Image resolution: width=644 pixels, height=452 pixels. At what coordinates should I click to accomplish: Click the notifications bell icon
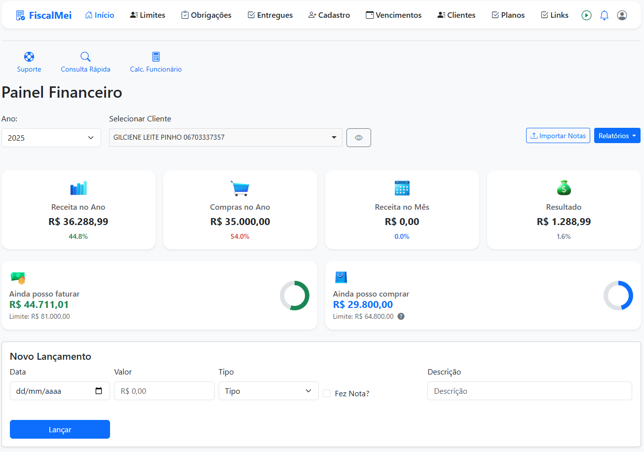click(604, 15)
